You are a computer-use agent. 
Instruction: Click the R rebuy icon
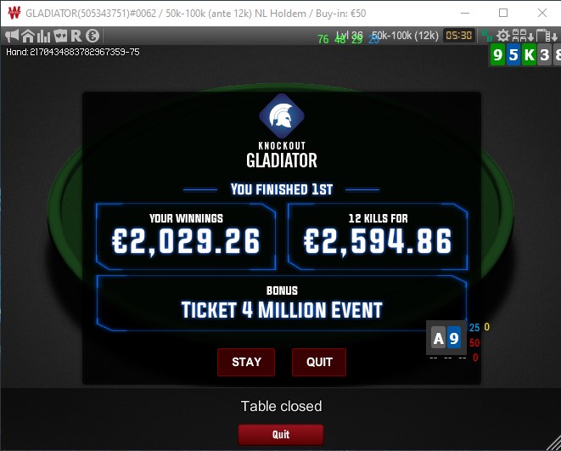76,36
